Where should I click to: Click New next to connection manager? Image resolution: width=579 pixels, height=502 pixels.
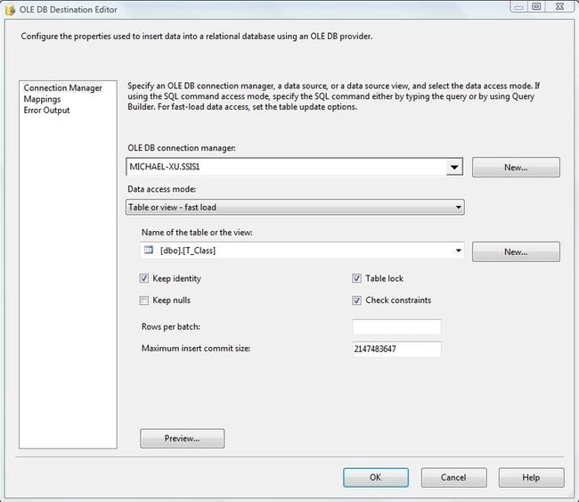click(516, 168)
